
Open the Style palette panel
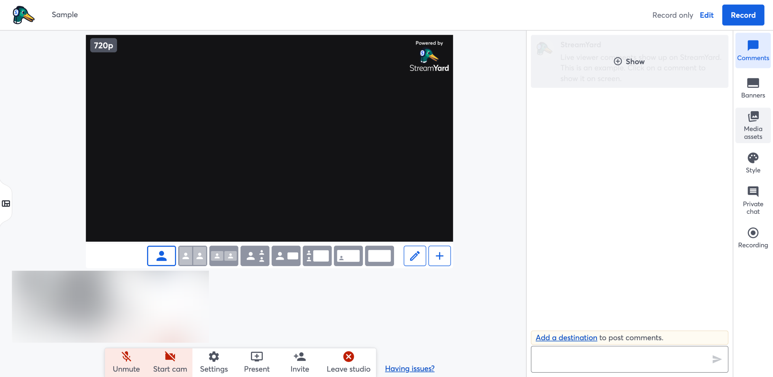coord(753,163)
